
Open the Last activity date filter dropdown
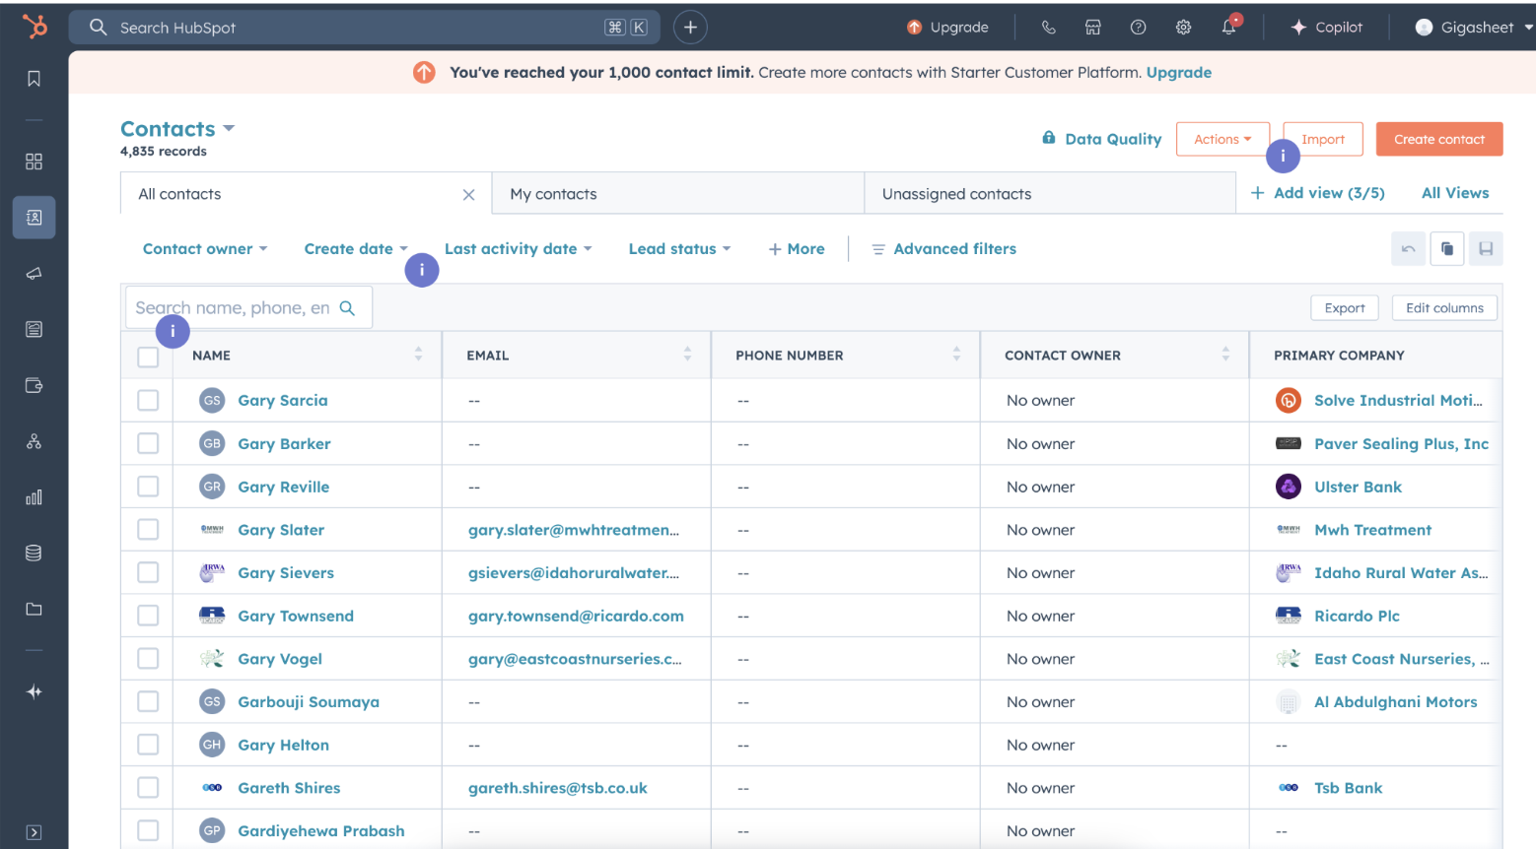coord(519,249)
